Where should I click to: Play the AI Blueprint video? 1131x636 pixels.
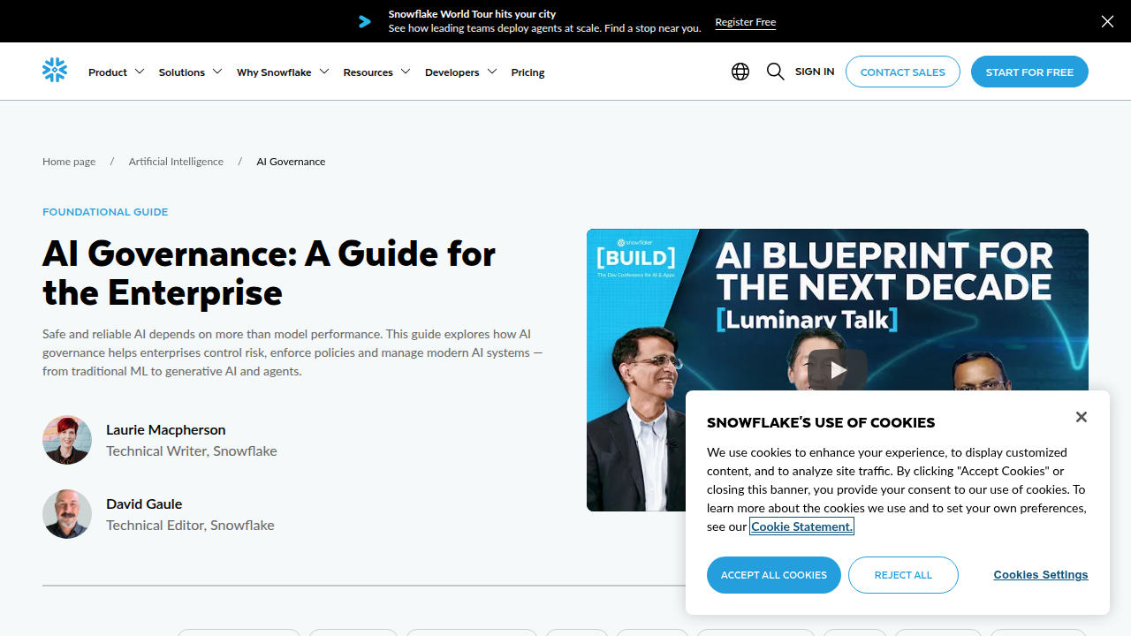[838, 370]
